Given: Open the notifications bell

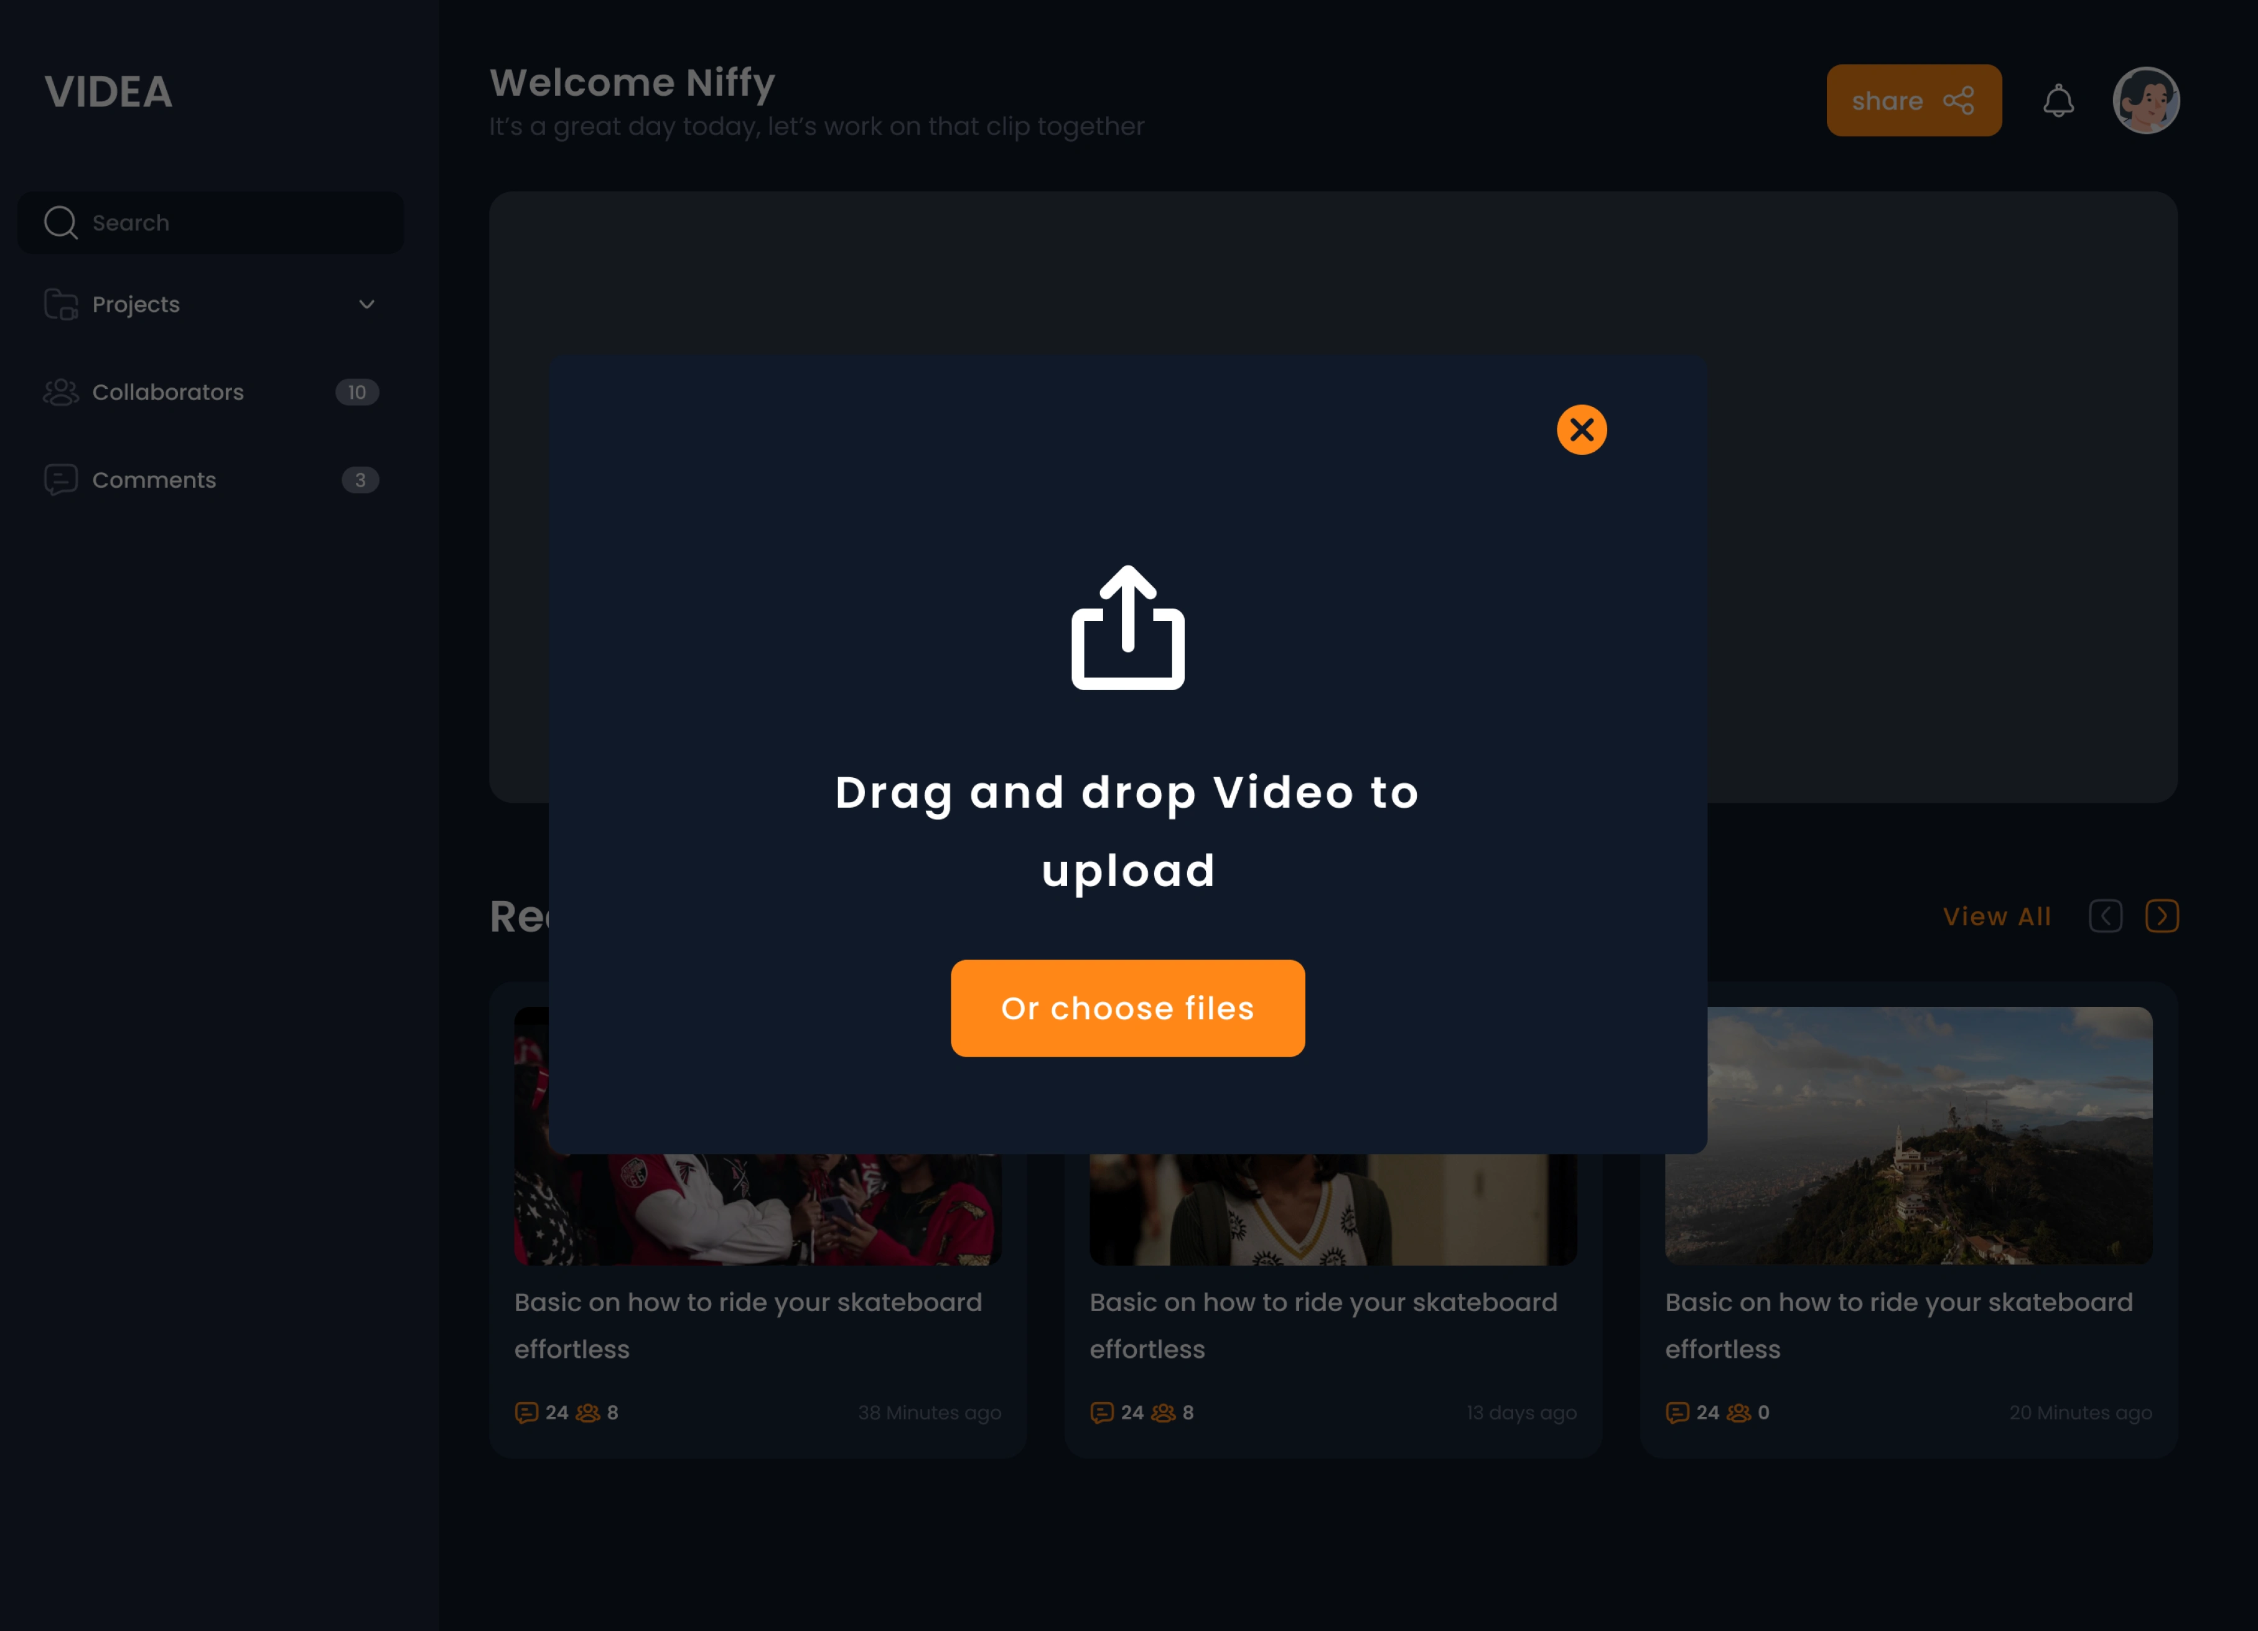Looking at the screenshot, I should pos(2058,101).
